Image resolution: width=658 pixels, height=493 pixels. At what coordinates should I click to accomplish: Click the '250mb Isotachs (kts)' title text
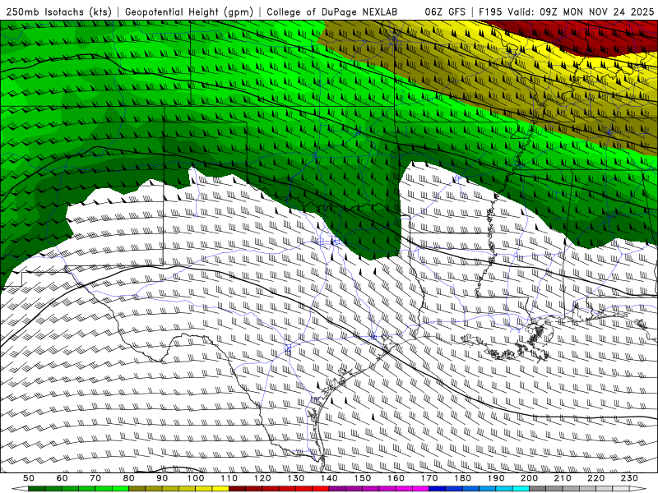59,12
